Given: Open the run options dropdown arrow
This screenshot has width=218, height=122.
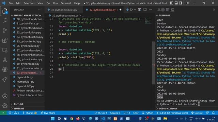Looking at the screenshot, I should (135, 10).
